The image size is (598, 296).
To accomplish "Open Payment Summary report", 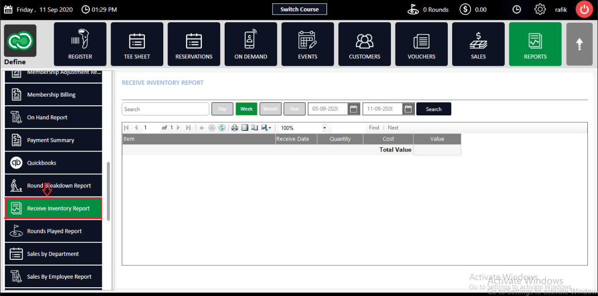I will click(x=54, y=140).
